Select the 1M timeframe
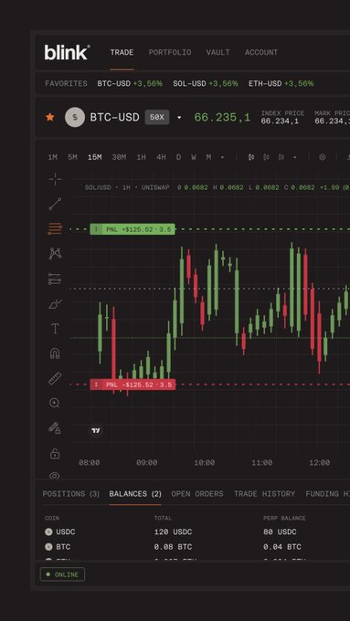350x621 pixels. coord(52,157)
